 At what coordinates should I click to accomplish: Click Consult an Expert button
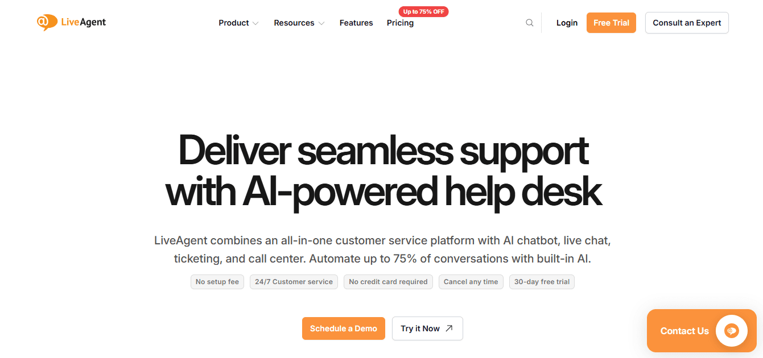pyautogui.click(x=687, y=23)
